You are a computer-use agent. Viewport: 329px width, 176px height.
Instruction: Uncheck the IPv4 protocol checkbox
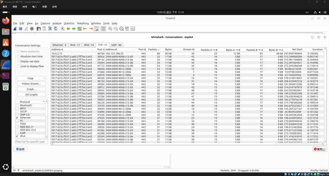click(x=17, y=136)
